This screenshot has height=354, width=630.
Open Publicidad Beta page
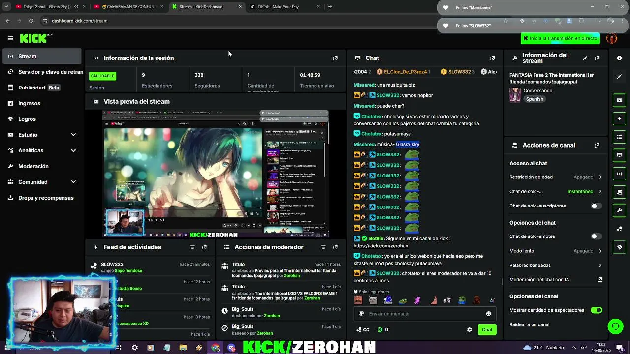pyautogui.click(x=42, y=88)
